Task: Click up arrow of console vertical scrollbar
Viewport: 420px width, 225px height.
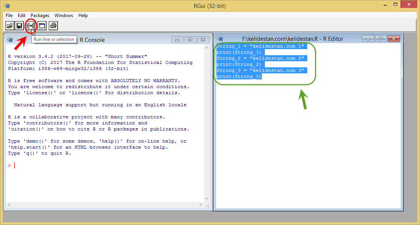Action: pos(207,48)
